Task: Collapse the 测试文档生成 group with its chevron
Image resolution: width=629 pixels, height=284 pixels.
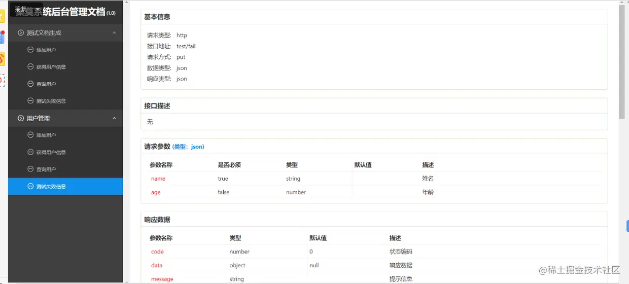Action: 114,33
